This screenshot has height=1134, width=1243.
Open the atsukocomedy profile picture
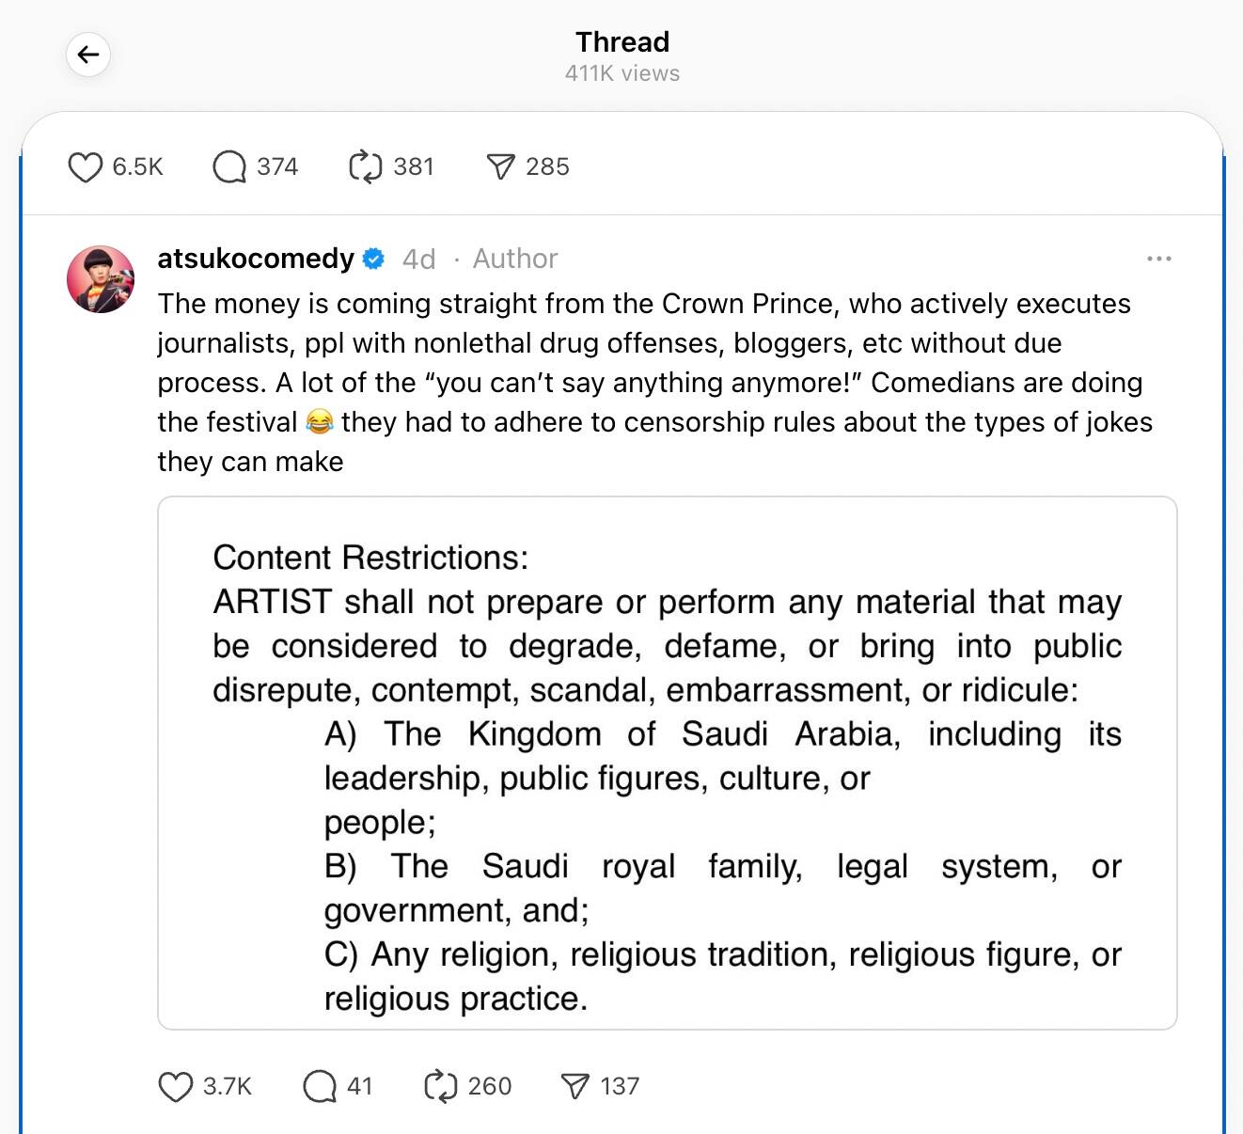pyautogui.click(x=101, y=279)
